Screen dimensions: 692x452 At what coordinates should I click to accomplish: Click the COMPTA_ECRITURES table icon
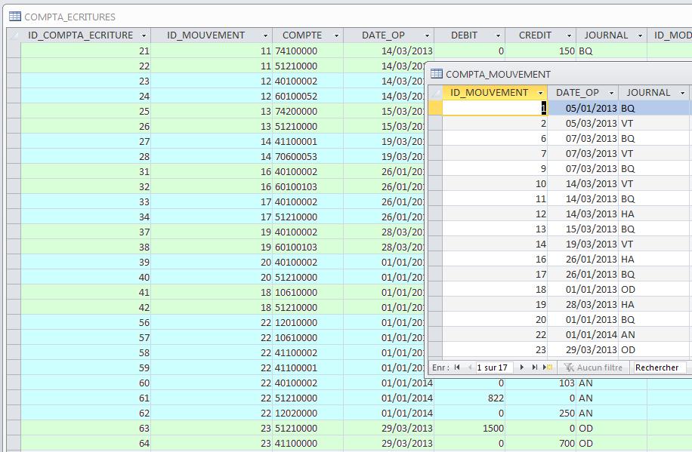(15, 17)
